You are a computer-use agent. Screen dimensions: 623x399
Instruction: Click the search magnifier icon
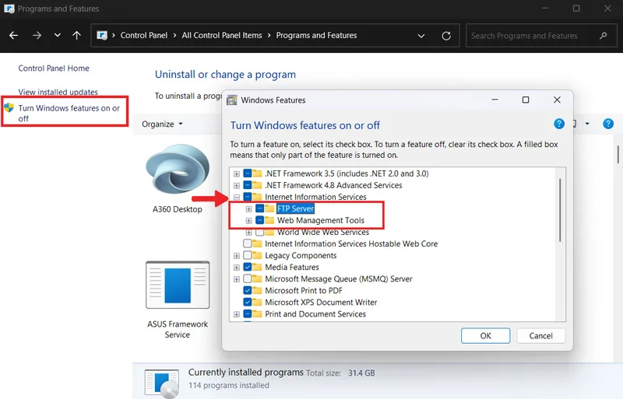603,36
